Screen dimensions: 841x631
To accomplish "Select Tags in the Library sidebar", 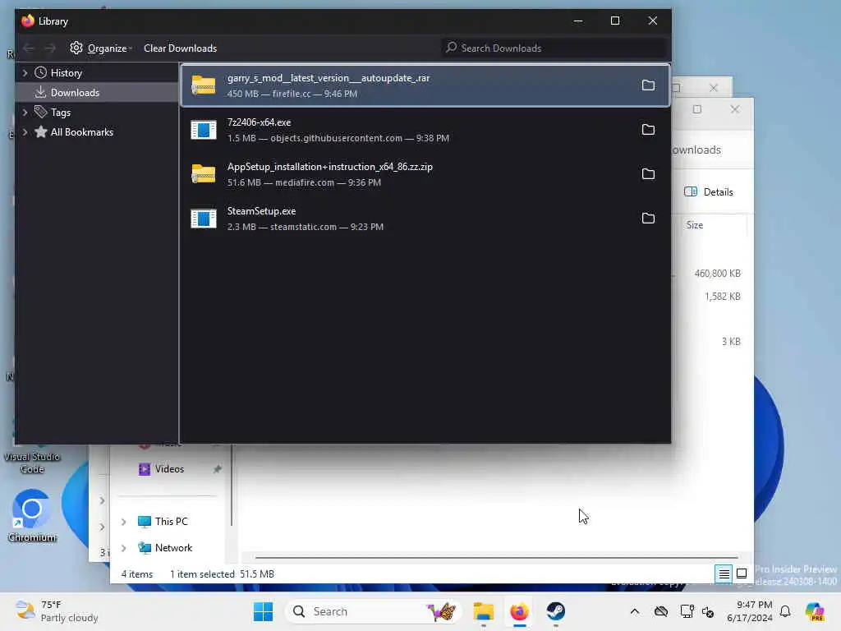I will 60,113.
